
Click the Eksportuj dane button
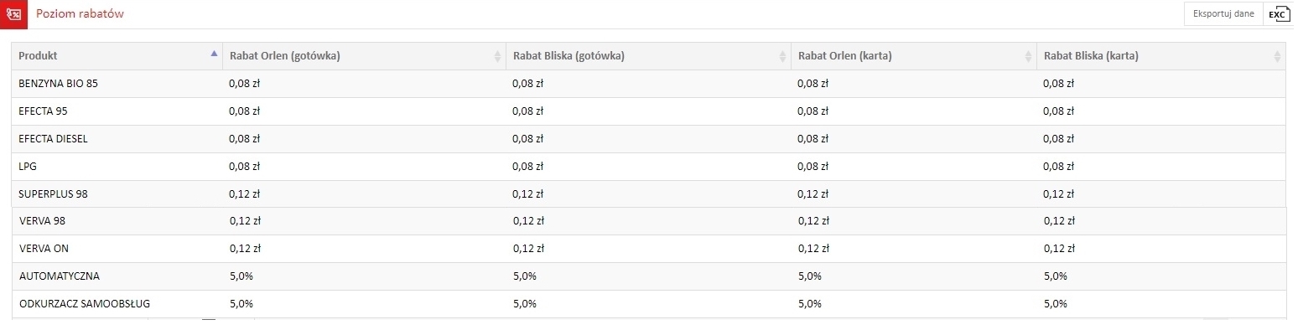coord(1223,14)
